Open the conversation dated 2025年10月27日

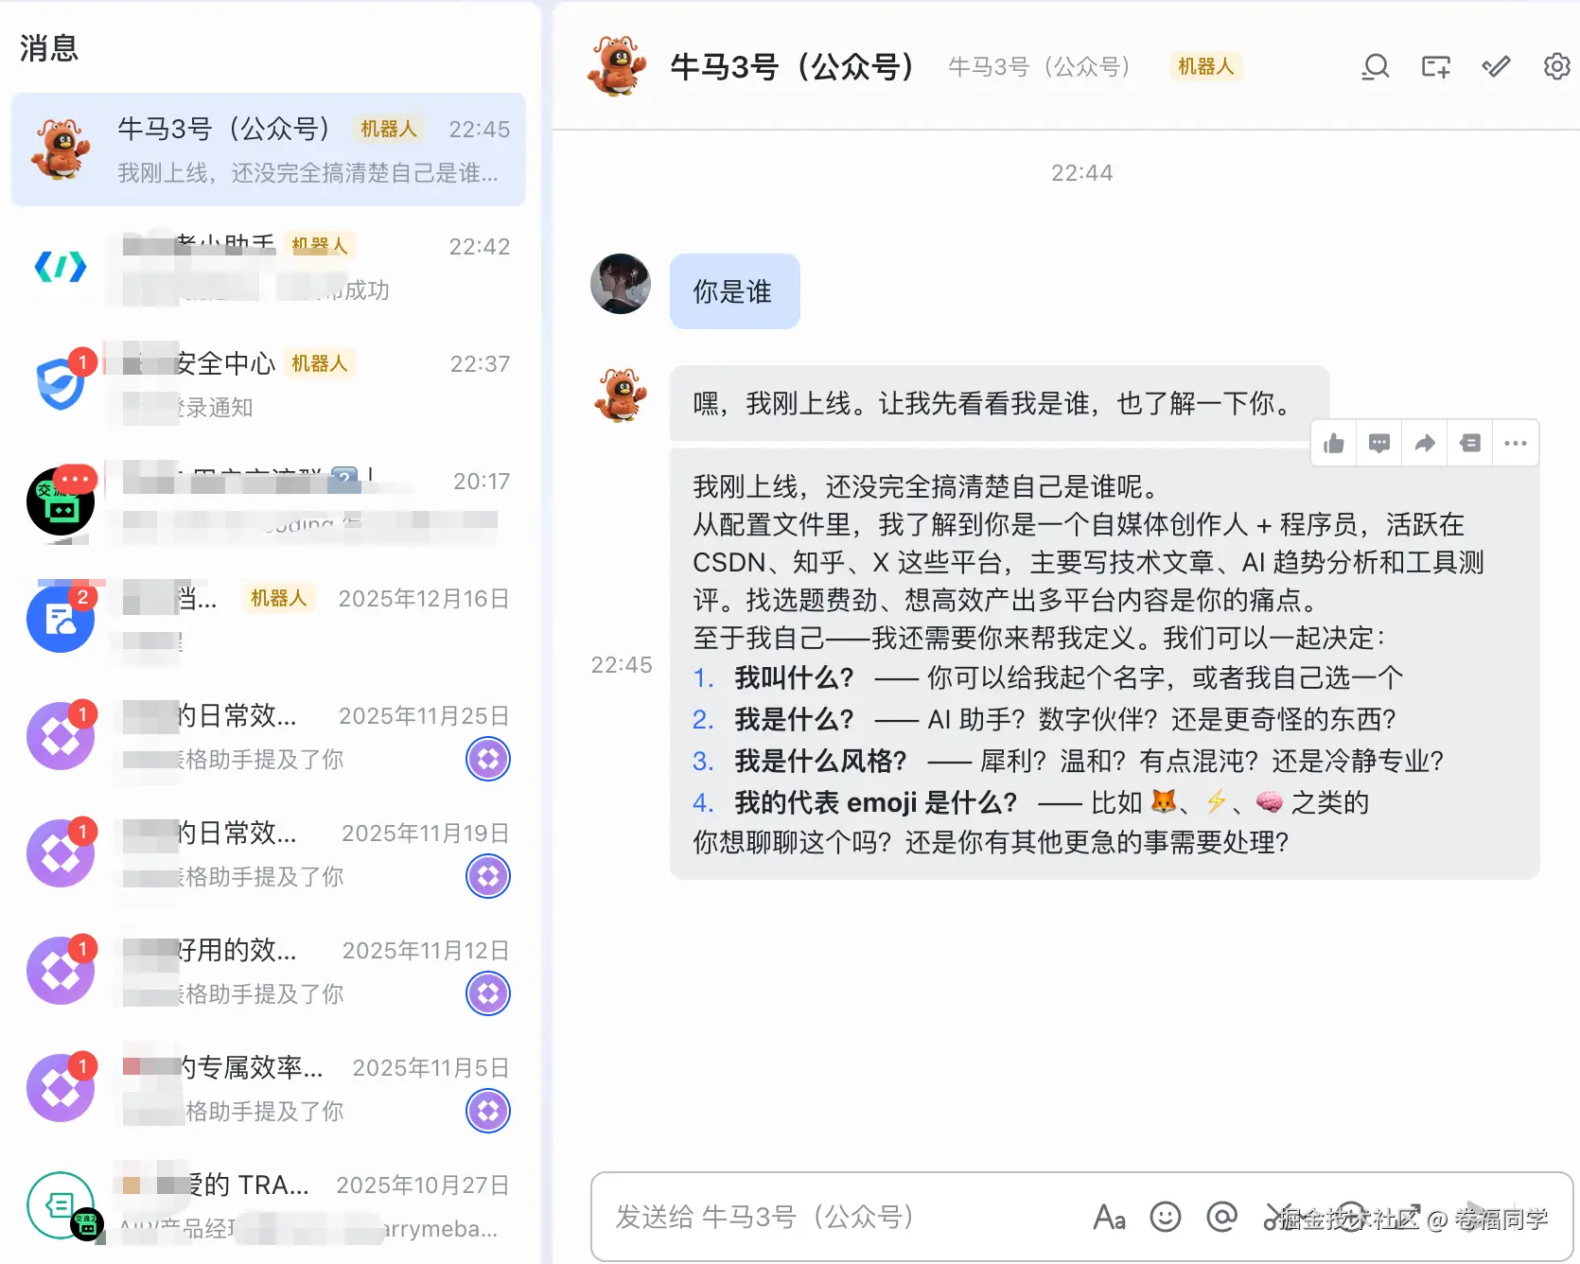pos(269,1205)
